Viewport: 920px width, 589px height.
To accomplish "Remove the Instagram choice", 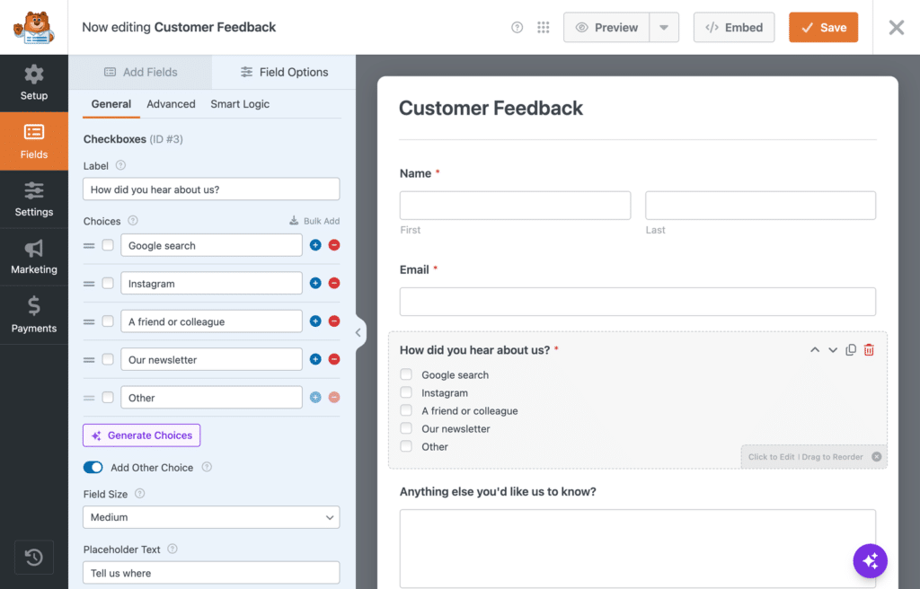I will (334, 284).
